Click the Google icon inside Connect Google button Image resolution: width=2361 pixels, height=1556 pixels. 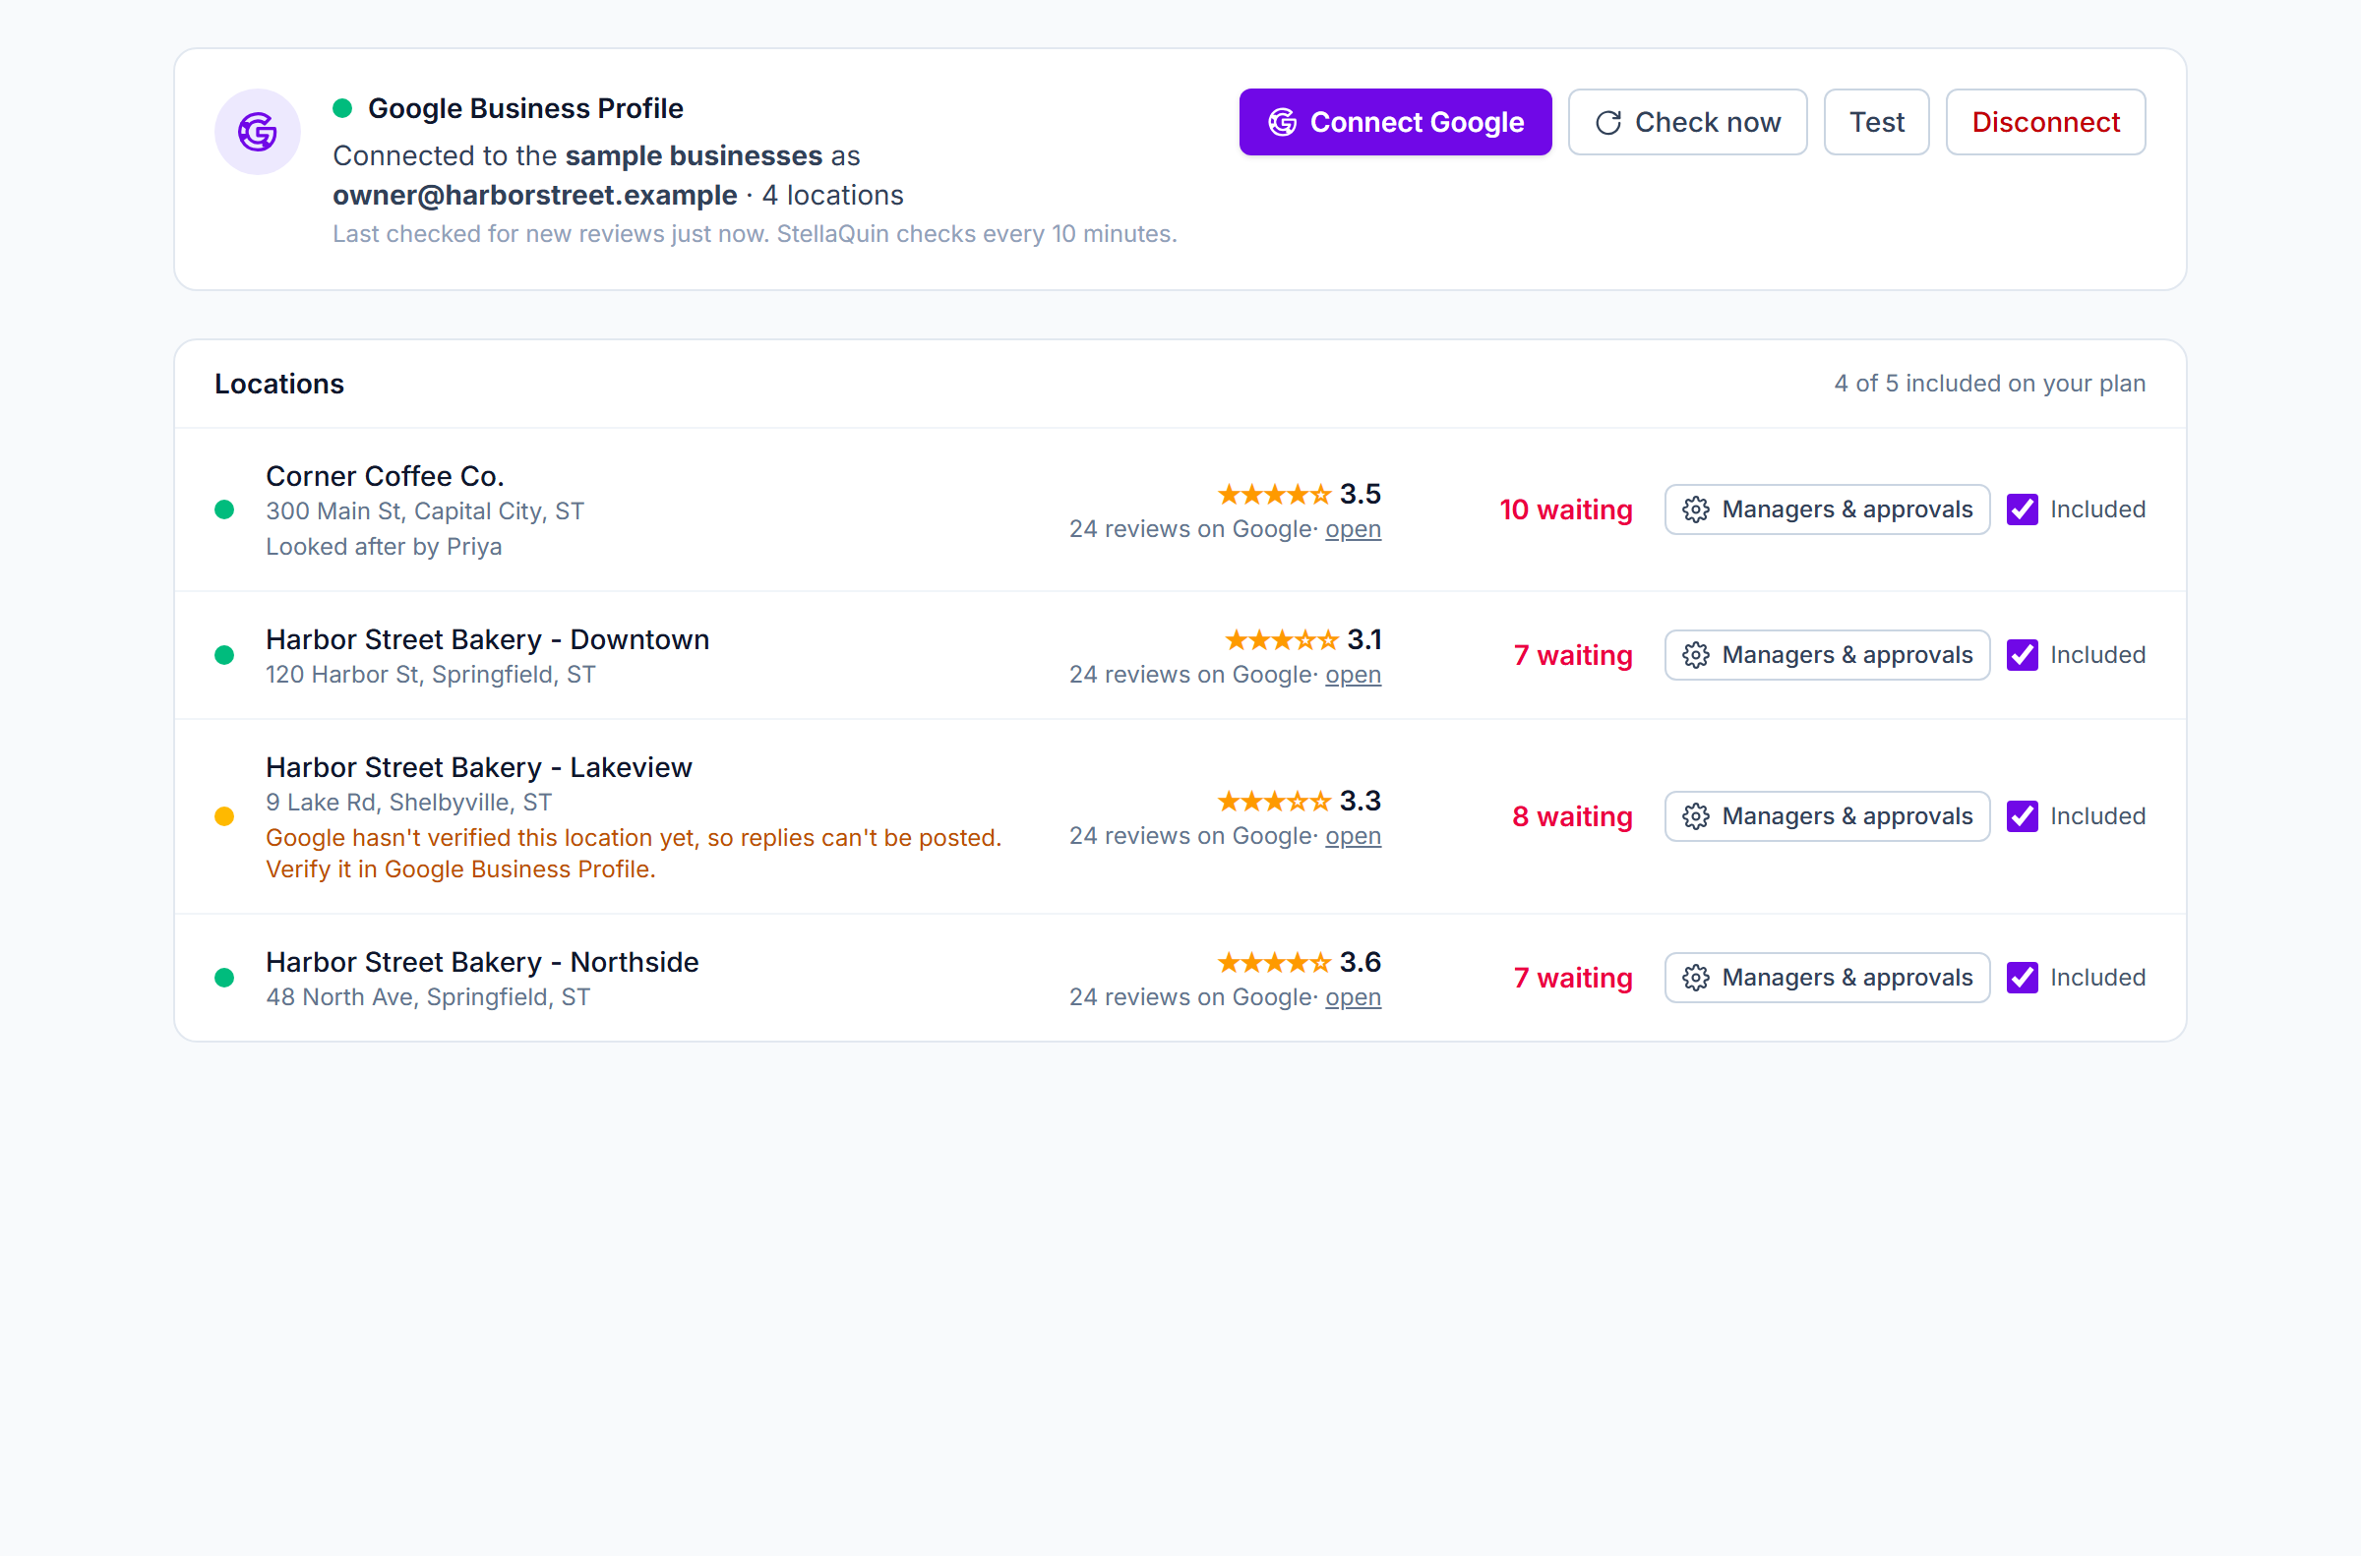coord(1282,122)
